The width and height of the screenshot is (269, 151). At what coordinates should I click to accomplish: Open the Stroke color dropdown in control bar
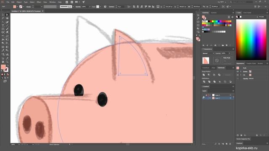tap(24, 7)
